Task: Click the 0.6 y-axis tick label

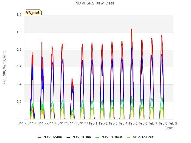Action: coord(19,67)
